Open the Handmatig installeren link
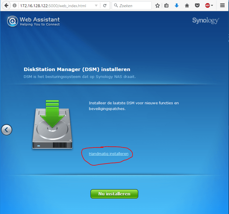The height and width of the screenshot is (214, 229). pyautogui.click(x=109, y=154)
